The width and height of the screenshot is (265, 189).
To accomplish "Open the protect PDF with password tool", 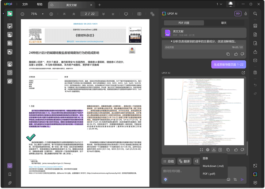I will click(x=255, y=43).
